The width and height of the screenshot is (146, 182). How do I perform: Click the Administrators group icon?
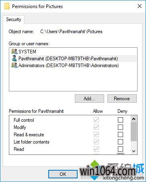[x=14, y=66]
